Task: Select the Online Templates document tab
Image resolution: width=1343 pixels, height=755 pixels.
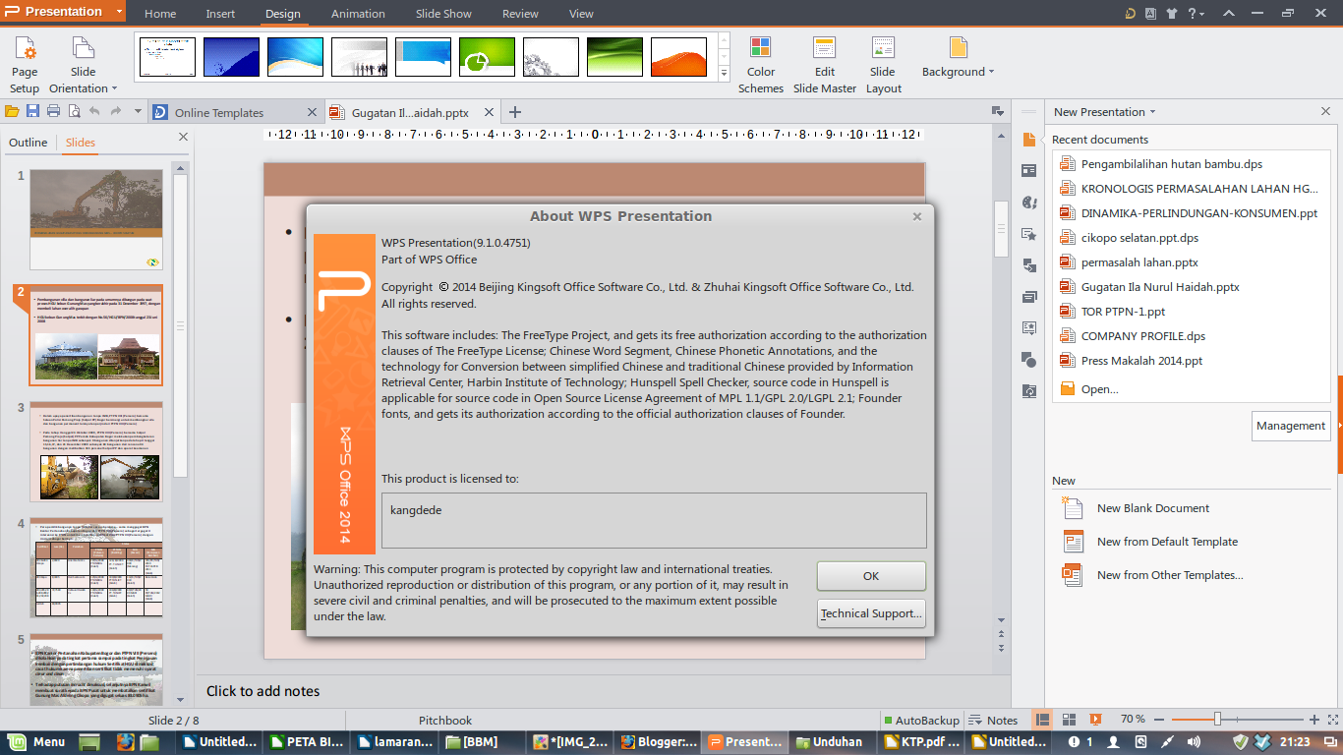Action: pyautogui.click(x=236, y=112)
